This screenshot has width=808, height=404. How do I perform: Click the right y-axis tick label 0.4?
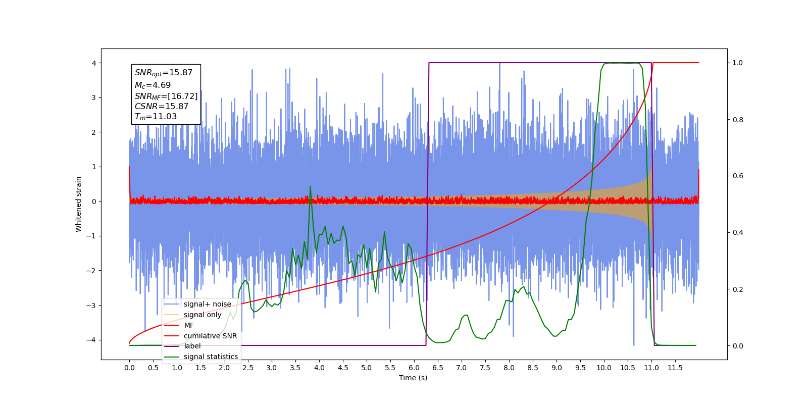(738, 233)
